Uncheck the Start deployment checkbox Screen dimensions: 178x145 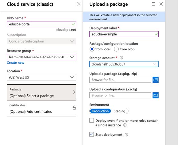pyautogui.click(x=92, y=134)
